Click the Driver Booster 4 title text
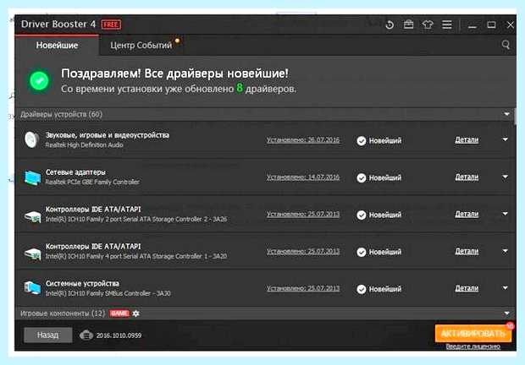This screenshot has width=525, height=365. [x=58, y=24]
